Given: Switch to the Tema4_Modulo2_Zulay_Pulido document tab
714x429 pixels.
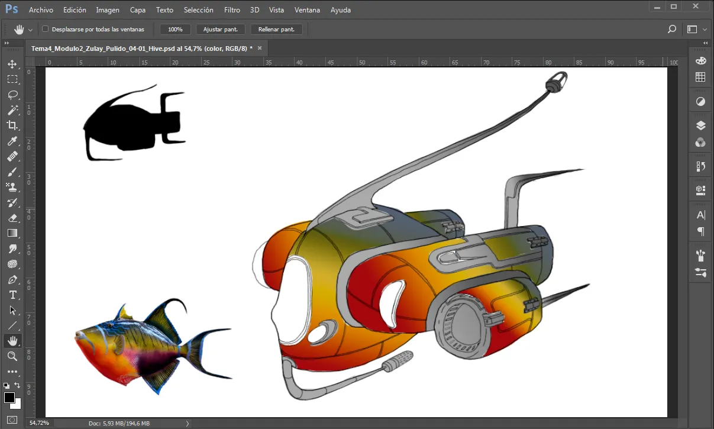Looking at the screenshot, I should pyautogui.click(x=142, y=48).
